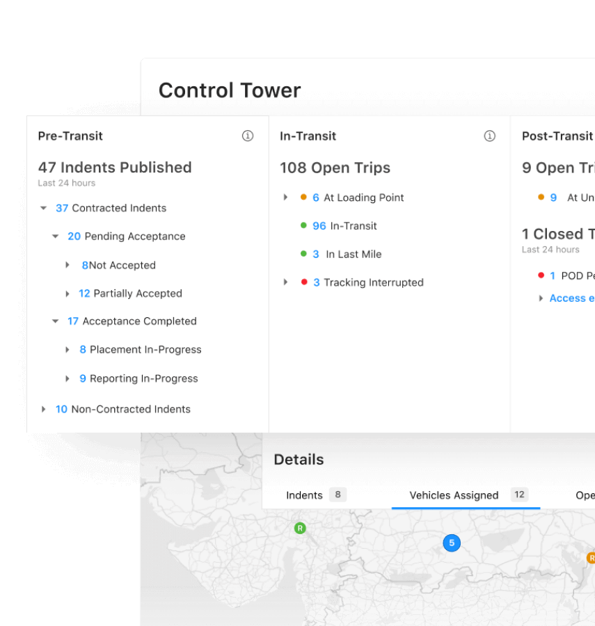
Task: Switch to the Vehicles Assigned tab
Action: click(454, 495)
